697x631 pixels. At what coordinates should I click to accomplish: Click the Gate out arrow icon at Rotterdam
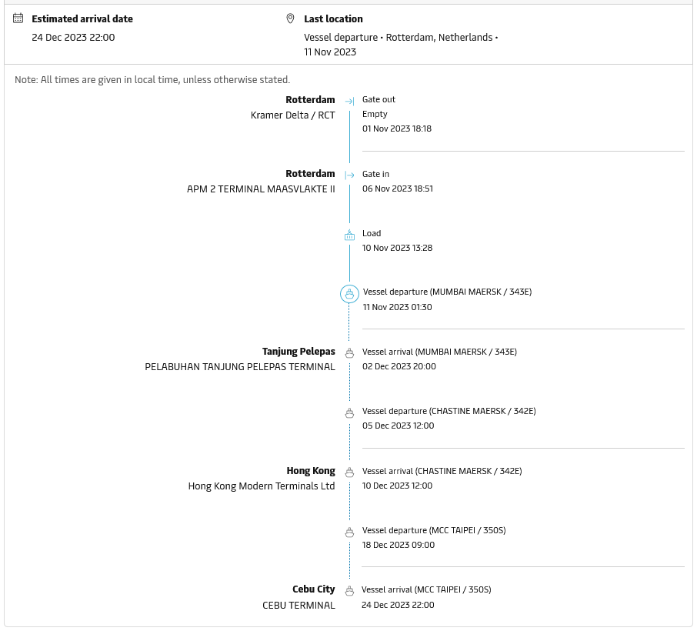[x=349, y=102]
